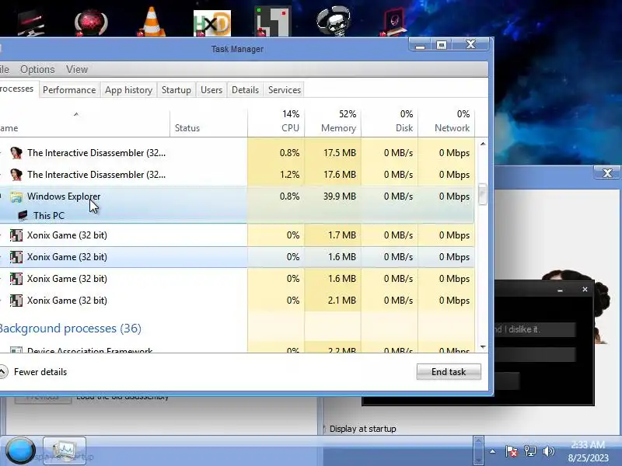Click process list scrollbar thumb

[x=483, y=194]
